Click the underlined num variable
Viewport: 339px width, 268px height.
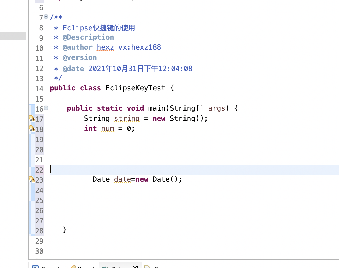(107, 129)
